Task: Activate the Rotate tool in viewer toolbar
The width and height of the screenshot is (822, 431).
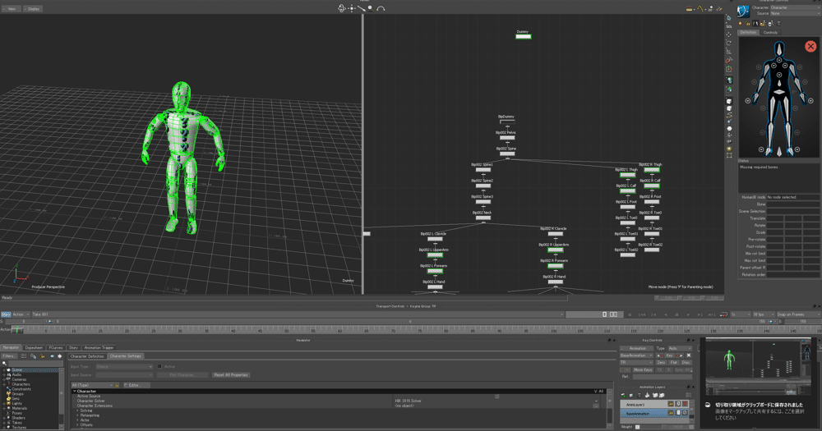Action: point(728,43)
